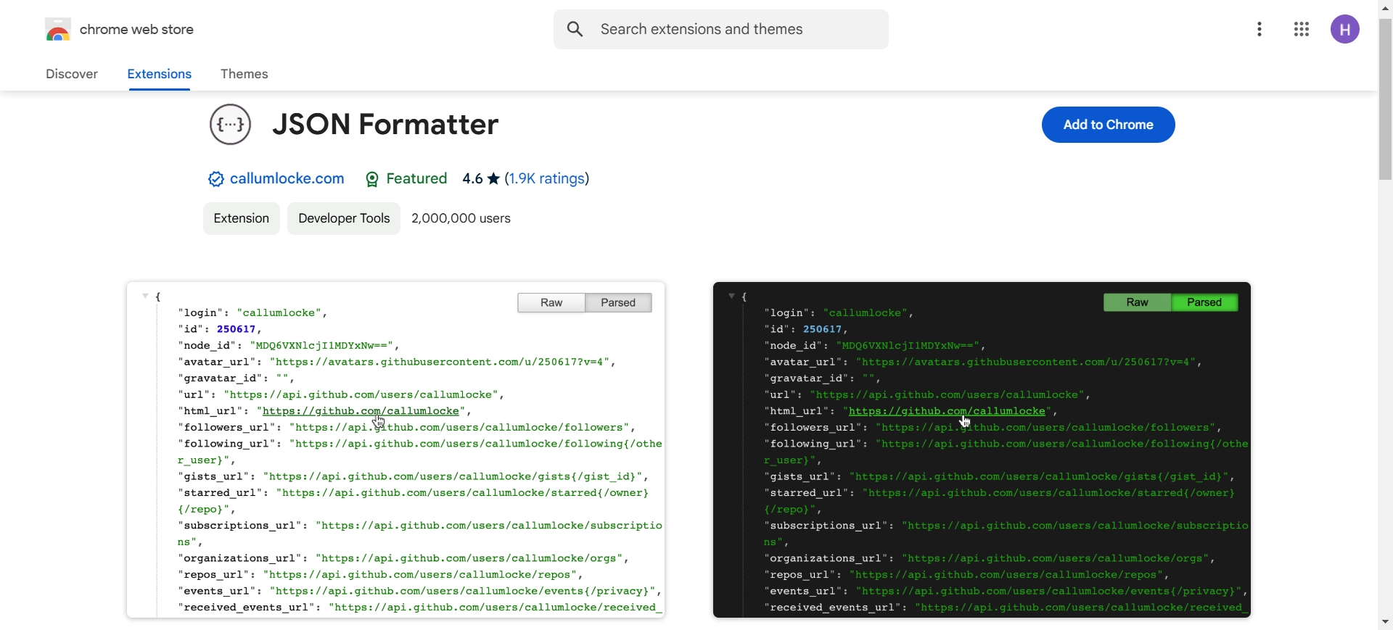Click the gists_url line in dark screenshot
This screenshot has height=630, width=1393.
(1000, 477)
